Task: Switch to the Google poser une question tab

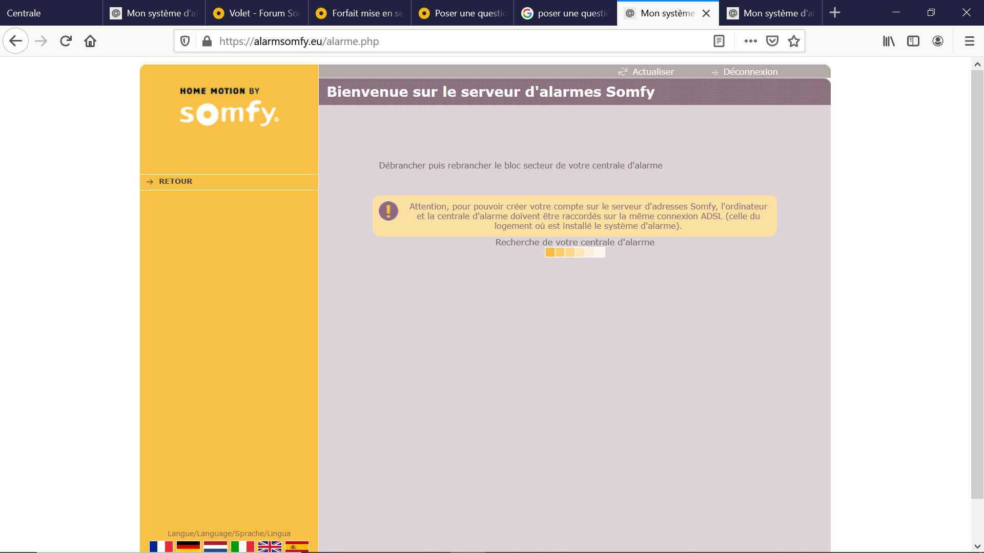Action: pos(565,13)
